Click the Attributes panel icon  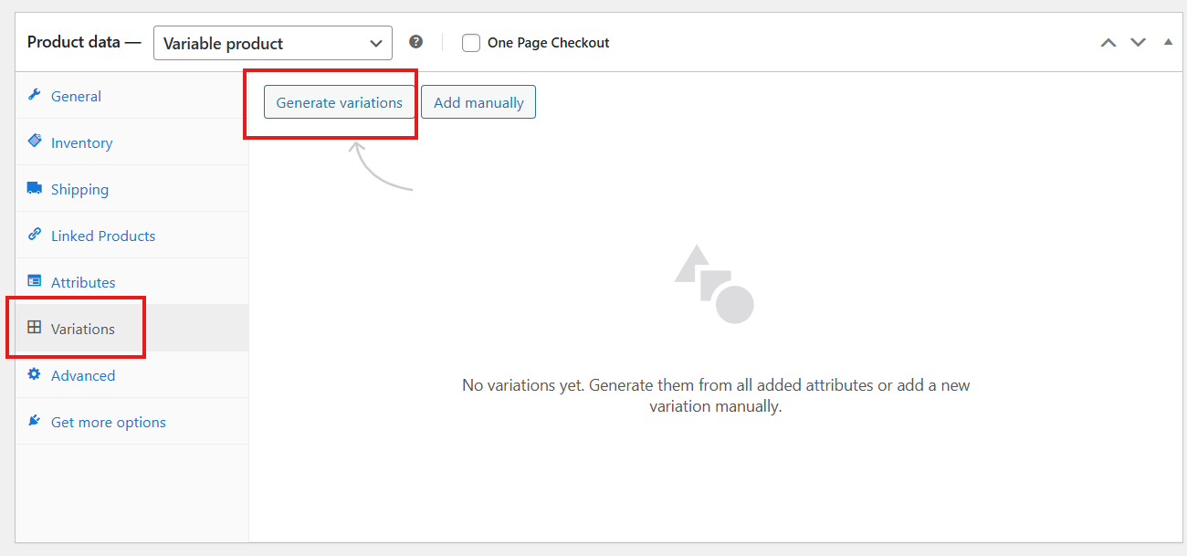tap(35, 281)
